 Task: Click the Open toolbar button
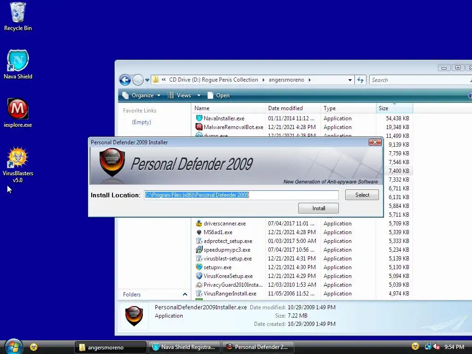click(x=219, y=95)
